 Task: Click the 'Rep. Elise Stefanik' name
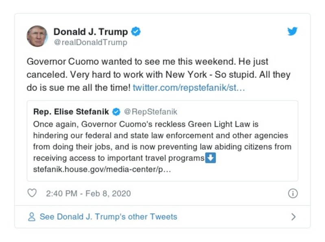71,112
